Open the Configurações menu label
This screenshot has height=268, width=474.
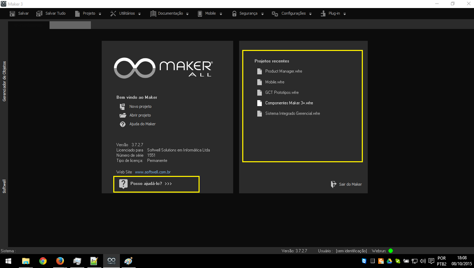[294, 14]
